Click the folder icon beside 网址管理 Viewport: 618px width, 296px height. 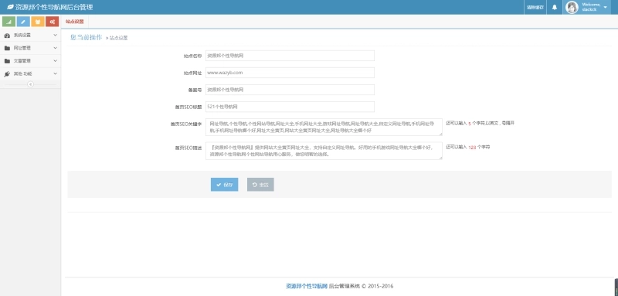point(7,48)
